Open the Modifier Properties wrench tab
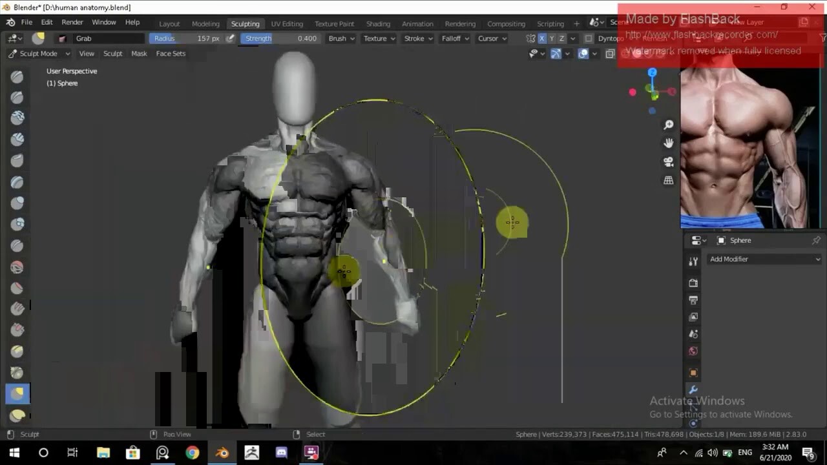The width and height of the screenshot is (827, 465). click(x=693, y=389)
